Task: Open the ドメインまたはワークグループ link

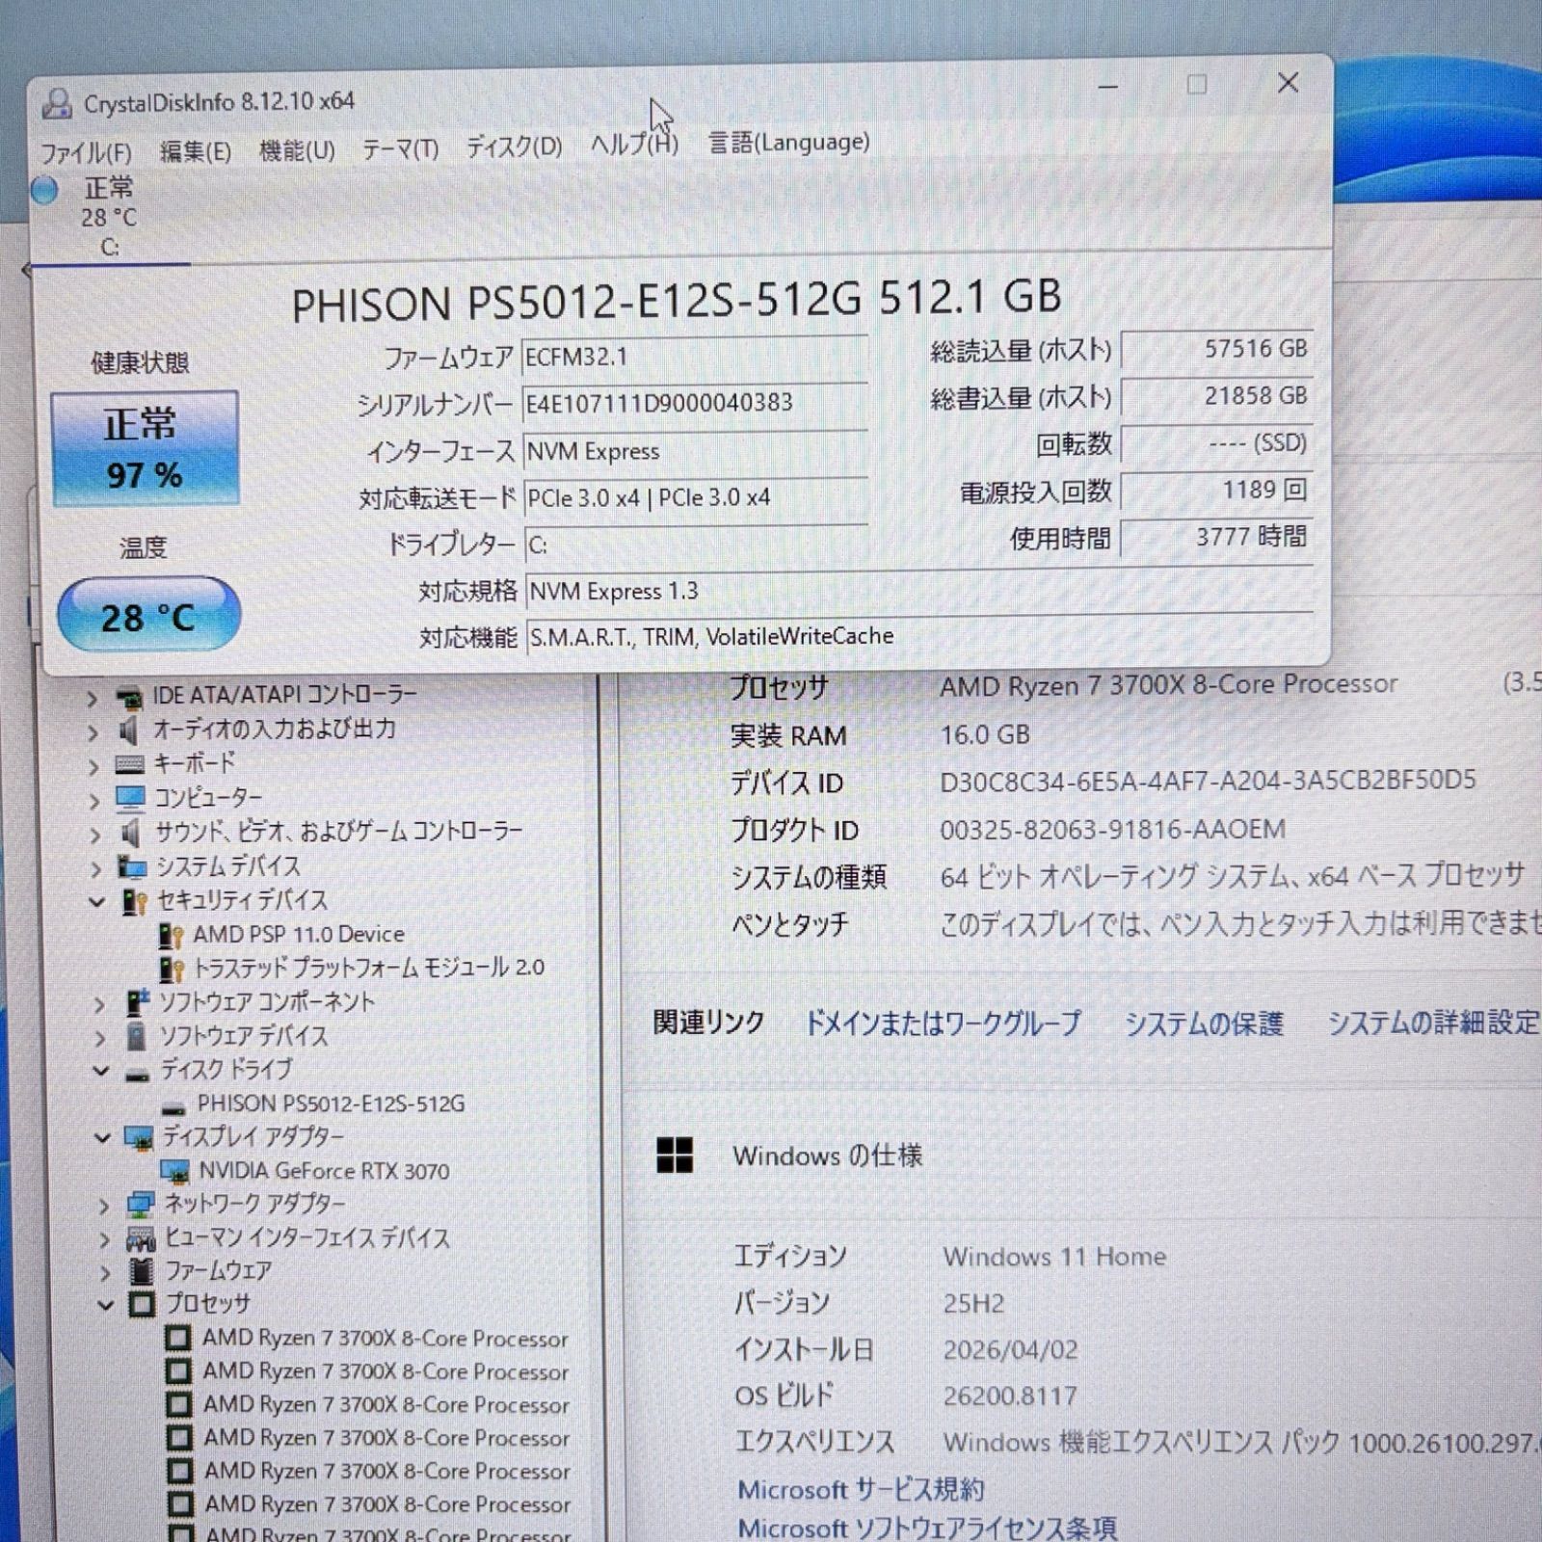Action: click(943, 1023)
